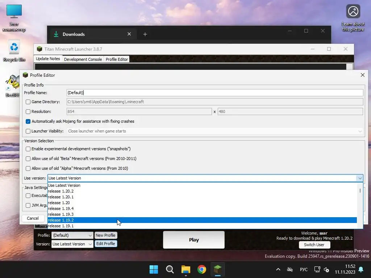This screenshot has height=278, width=371.
Task: Click the resolution width field 854
Action: click(x=139, y=111)
